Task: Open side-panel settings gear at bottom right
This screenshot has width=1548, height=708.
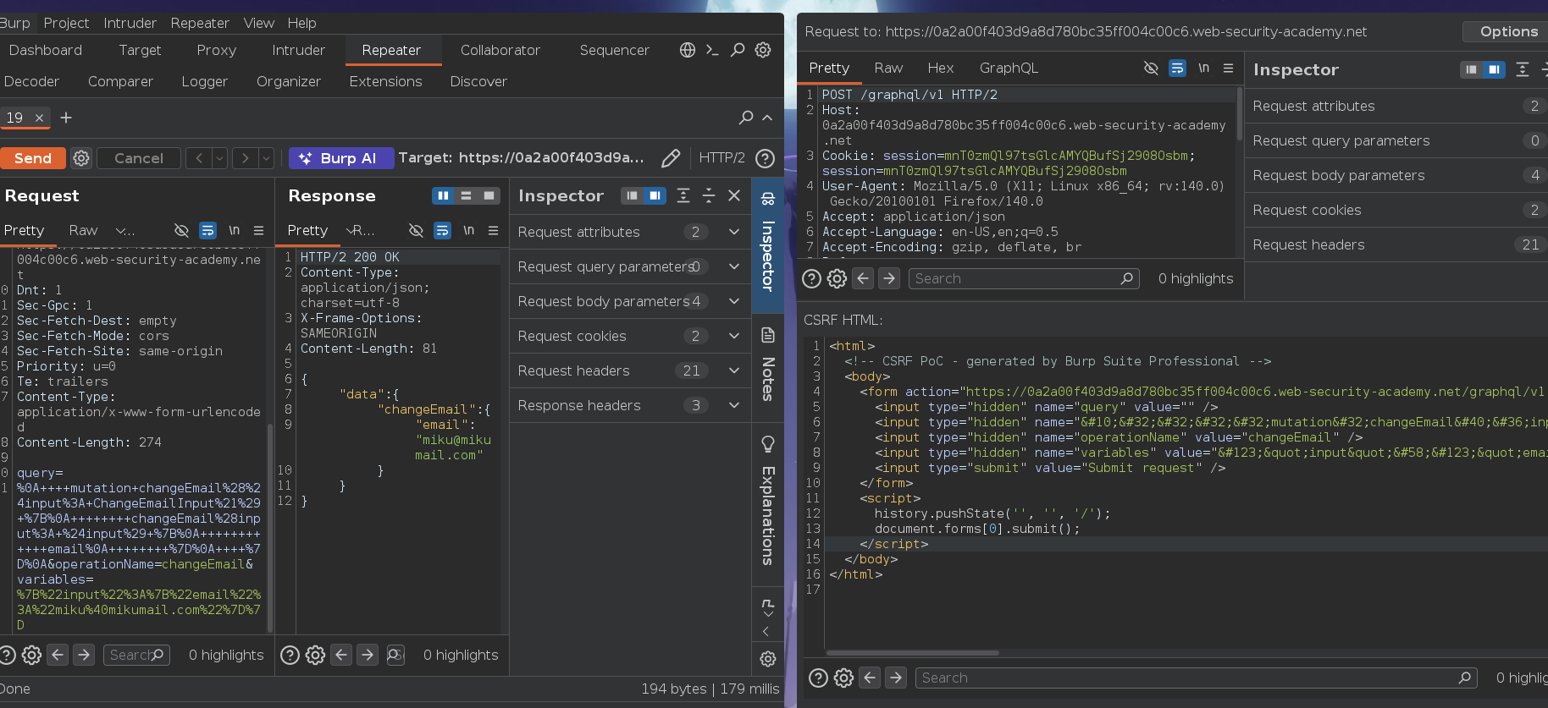Action: (x=768, y=658)
